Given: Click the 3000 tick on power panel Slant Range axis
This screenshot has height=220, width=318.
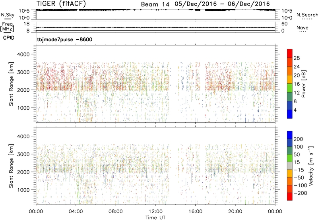Looking at the screenshot, I should (23, 72).
